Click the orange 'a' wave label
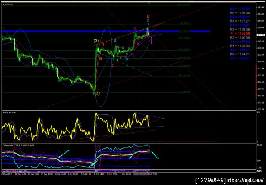 tap(100, 58)
